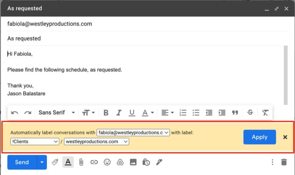Open the Sans Serif font dropdown

point(56,112)
